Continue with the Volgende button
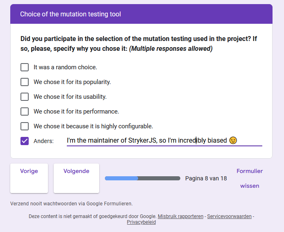The image size is (284, 232). (76, 178)
